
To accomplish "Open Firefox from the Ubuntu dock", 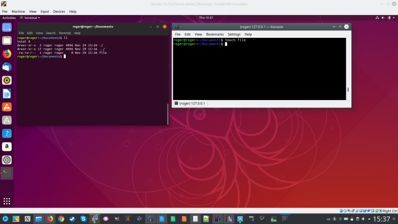I will click(x=7, y=54).
